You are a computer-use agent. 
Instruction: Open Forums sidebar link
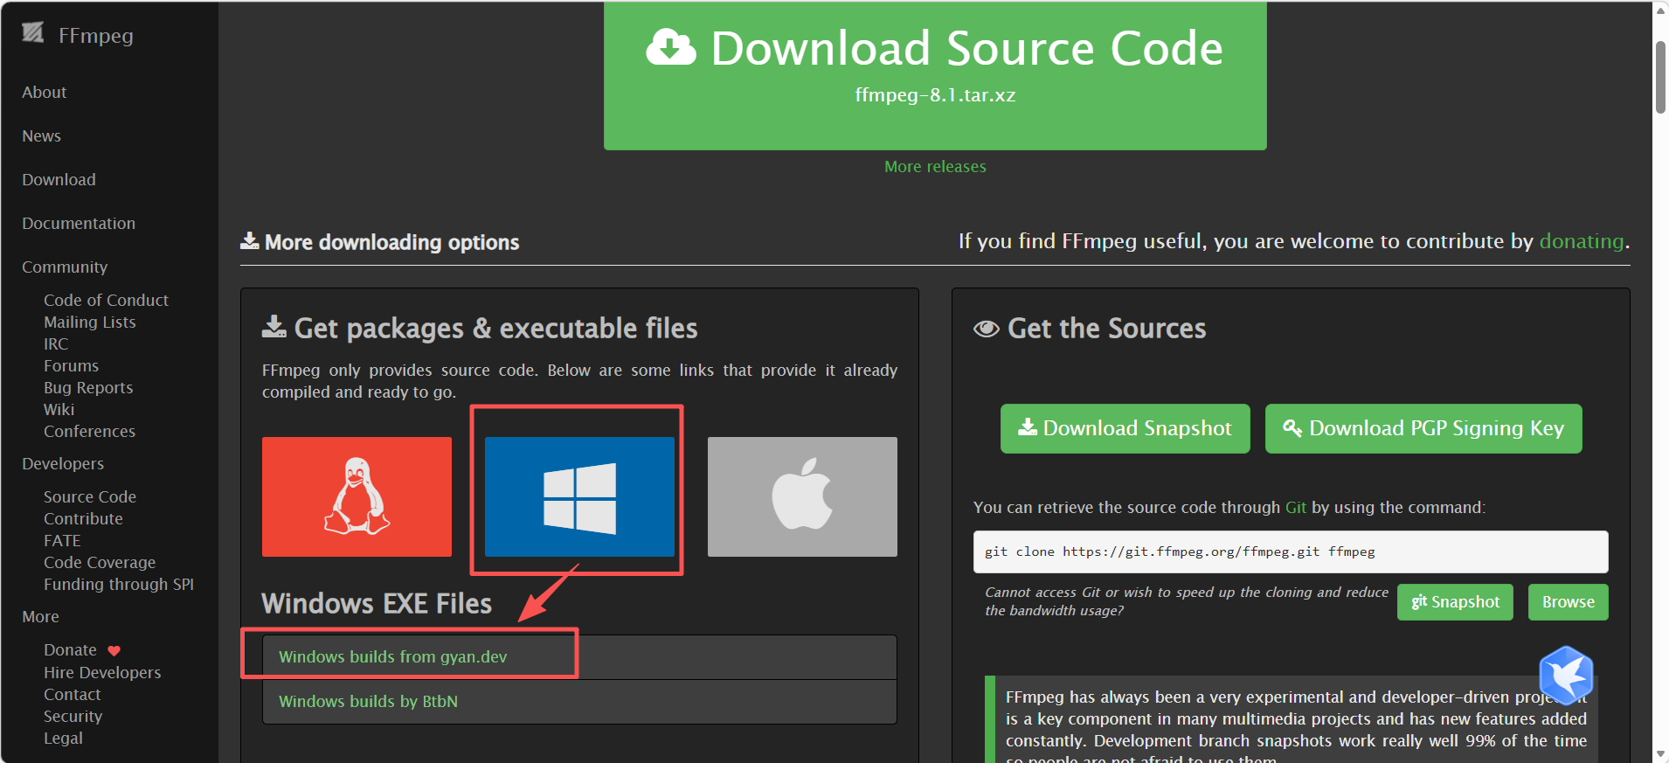[x=71, y=366]
